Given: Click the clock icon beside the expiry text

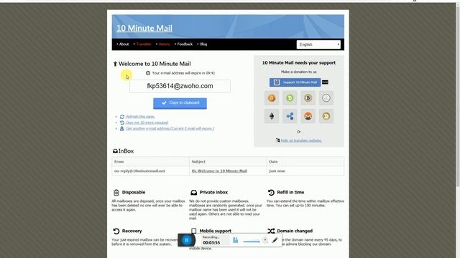Looking at the screenshot, I should [148, 73].
